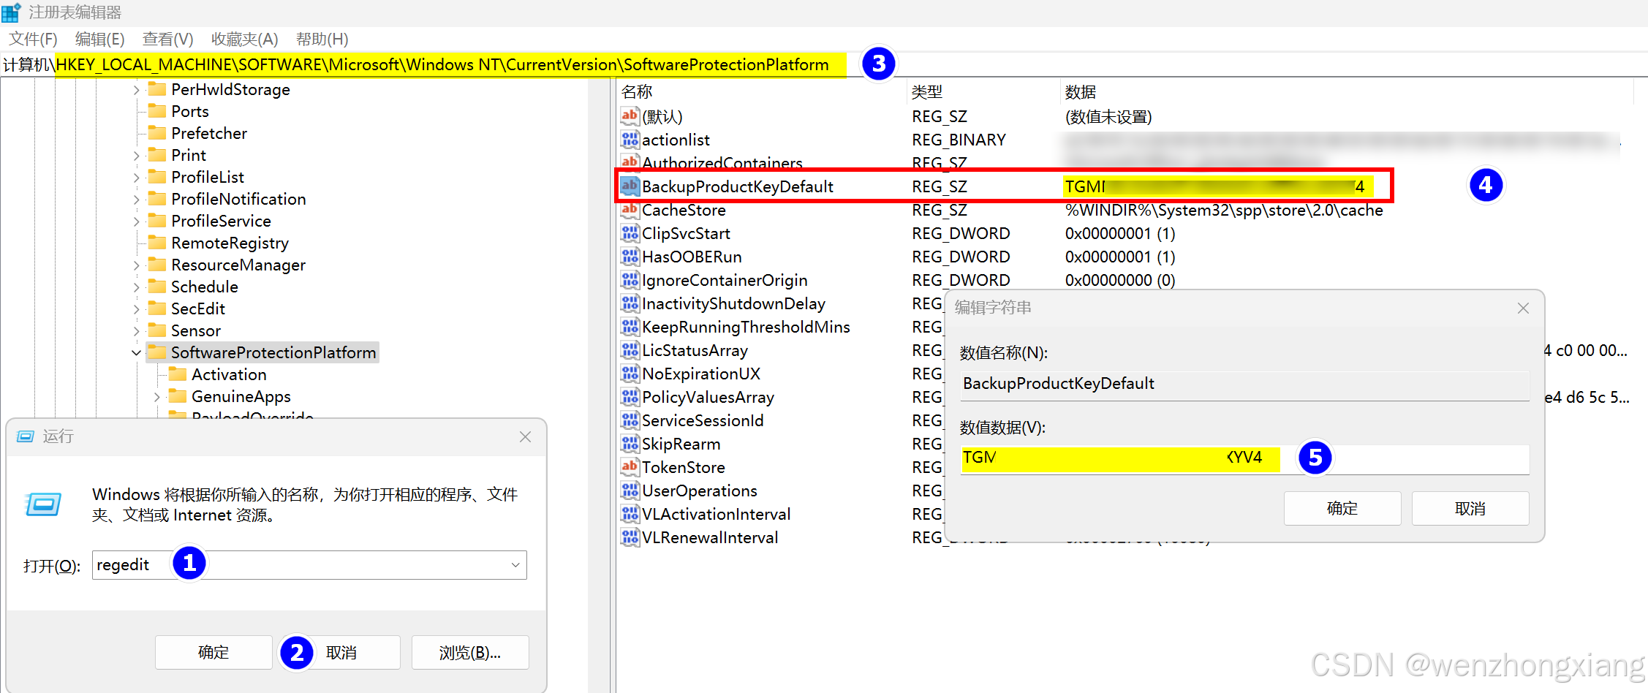The width and height of the screenshot is (1648, 693).
Task: Click the %WINDIR%\System32\spp\store\2.0\cache data
Action: tap(1224, 210)
